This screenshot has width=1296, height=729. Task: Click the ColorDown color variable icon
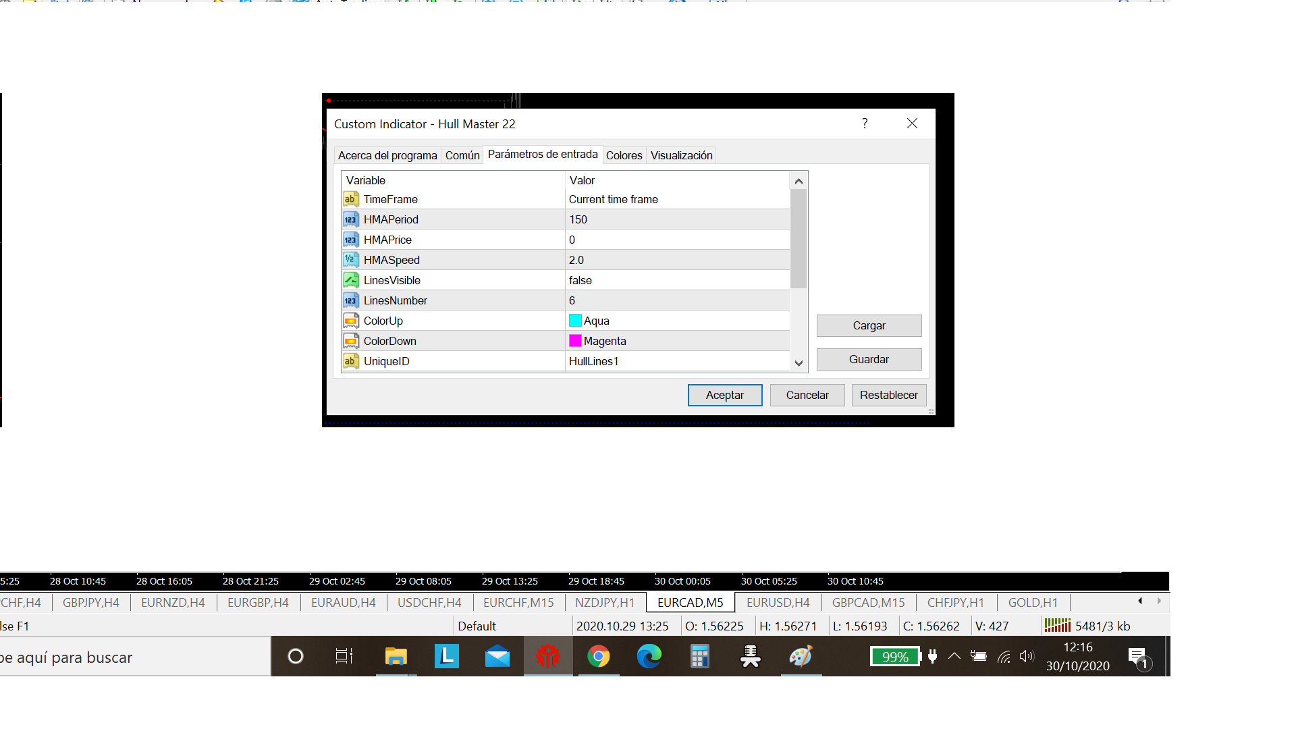[350, 341]
